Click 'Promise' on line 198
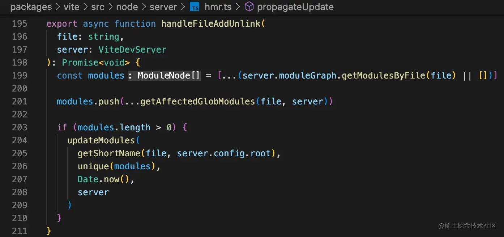Image resolution: width=504 pixels, height=237 pixels. tap(80, 63)
